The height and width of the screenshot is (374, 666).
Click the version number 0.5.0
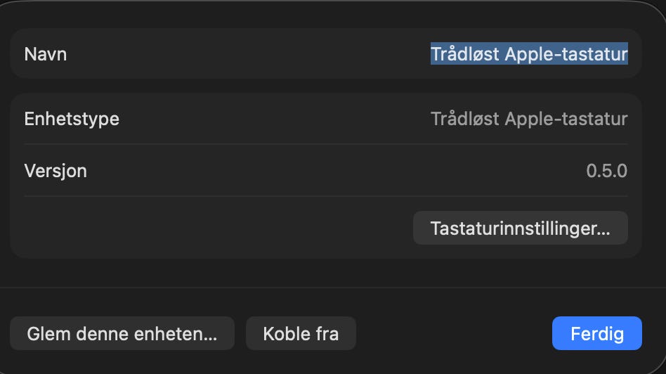click(606, 171)
